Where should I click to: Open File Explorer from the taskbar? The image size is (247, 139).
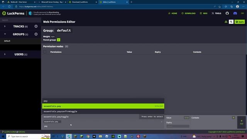pos(100,136)
